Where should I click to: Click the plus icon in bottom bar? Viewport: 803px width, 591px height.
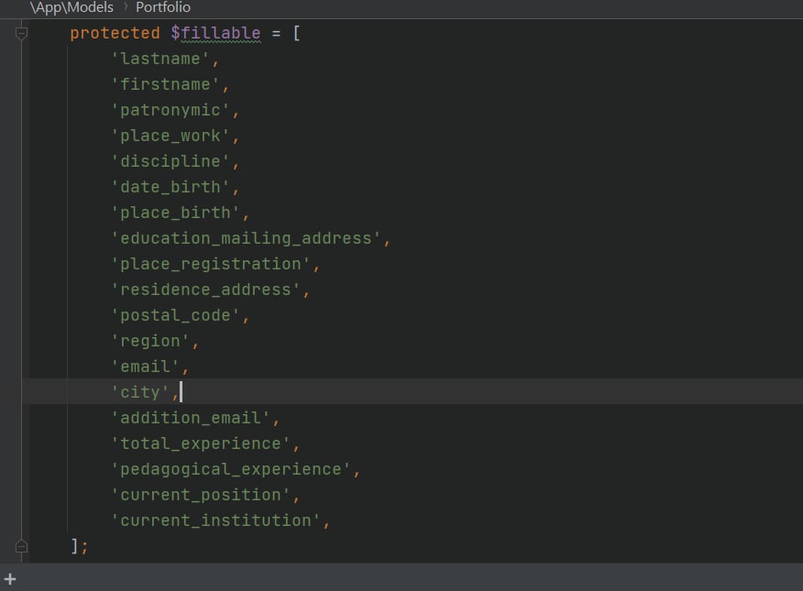click(x=10, y=579)
